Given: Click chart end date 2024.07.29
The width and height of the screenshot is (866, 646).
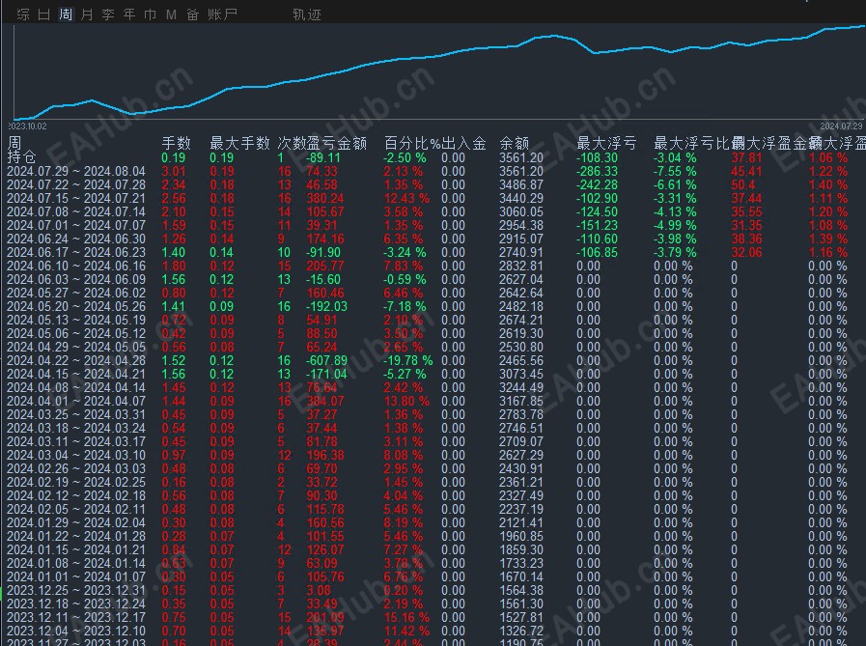Looking at the screenshot, I should 841,126.
